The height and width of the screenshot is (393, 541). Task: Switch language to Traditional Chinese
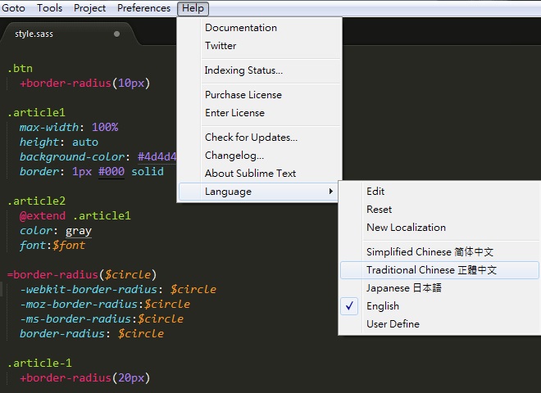[439, 269]
